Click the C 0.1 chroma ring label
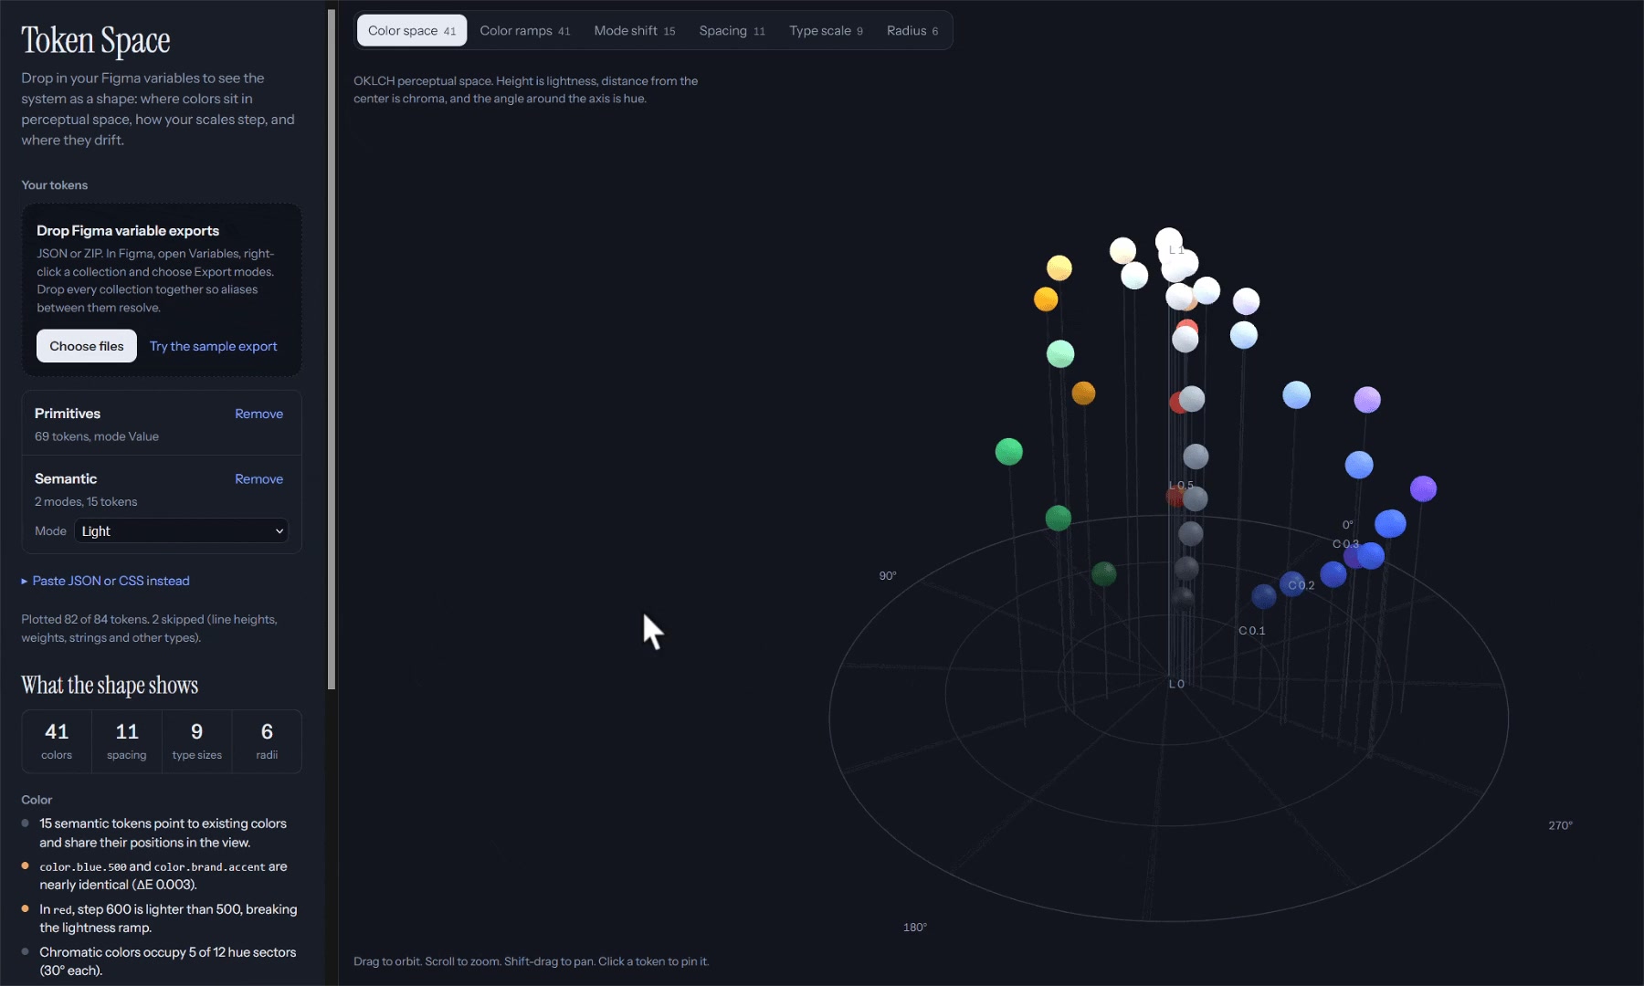Screen dimensions: 1644x986 tap(1252, 631)
